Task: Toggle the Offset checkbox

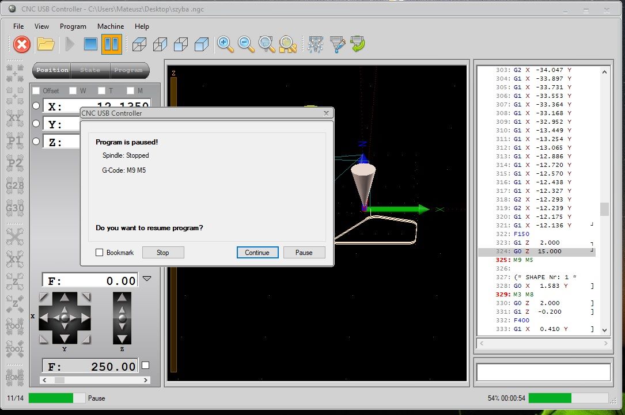Action: coord(36,90)
